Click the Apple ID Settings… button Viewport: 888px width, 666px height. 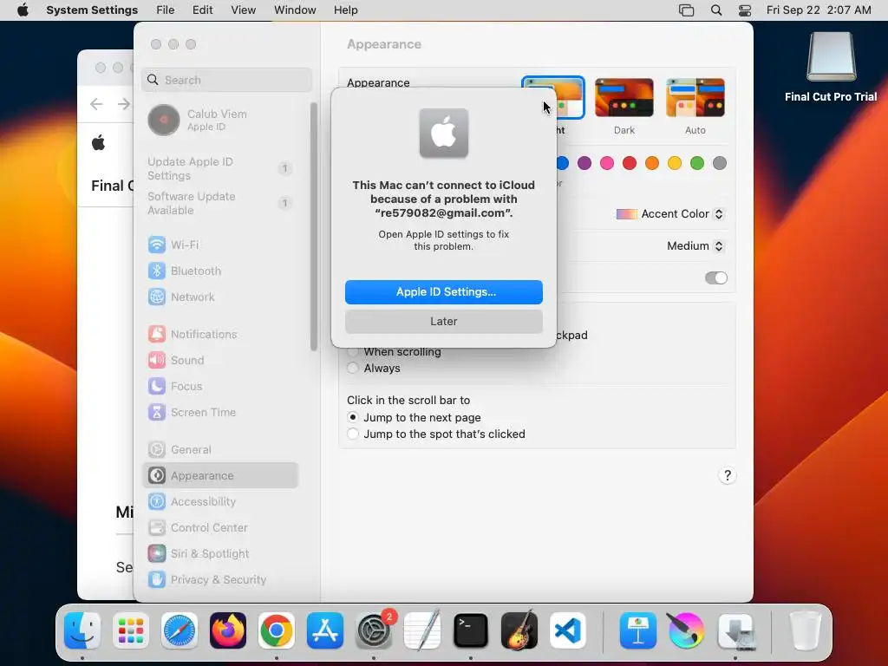[x=443, y=291]
